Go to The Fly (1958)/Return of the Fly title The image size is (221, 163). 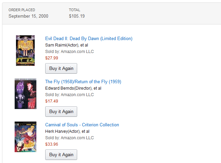click(x=83, y=81)
